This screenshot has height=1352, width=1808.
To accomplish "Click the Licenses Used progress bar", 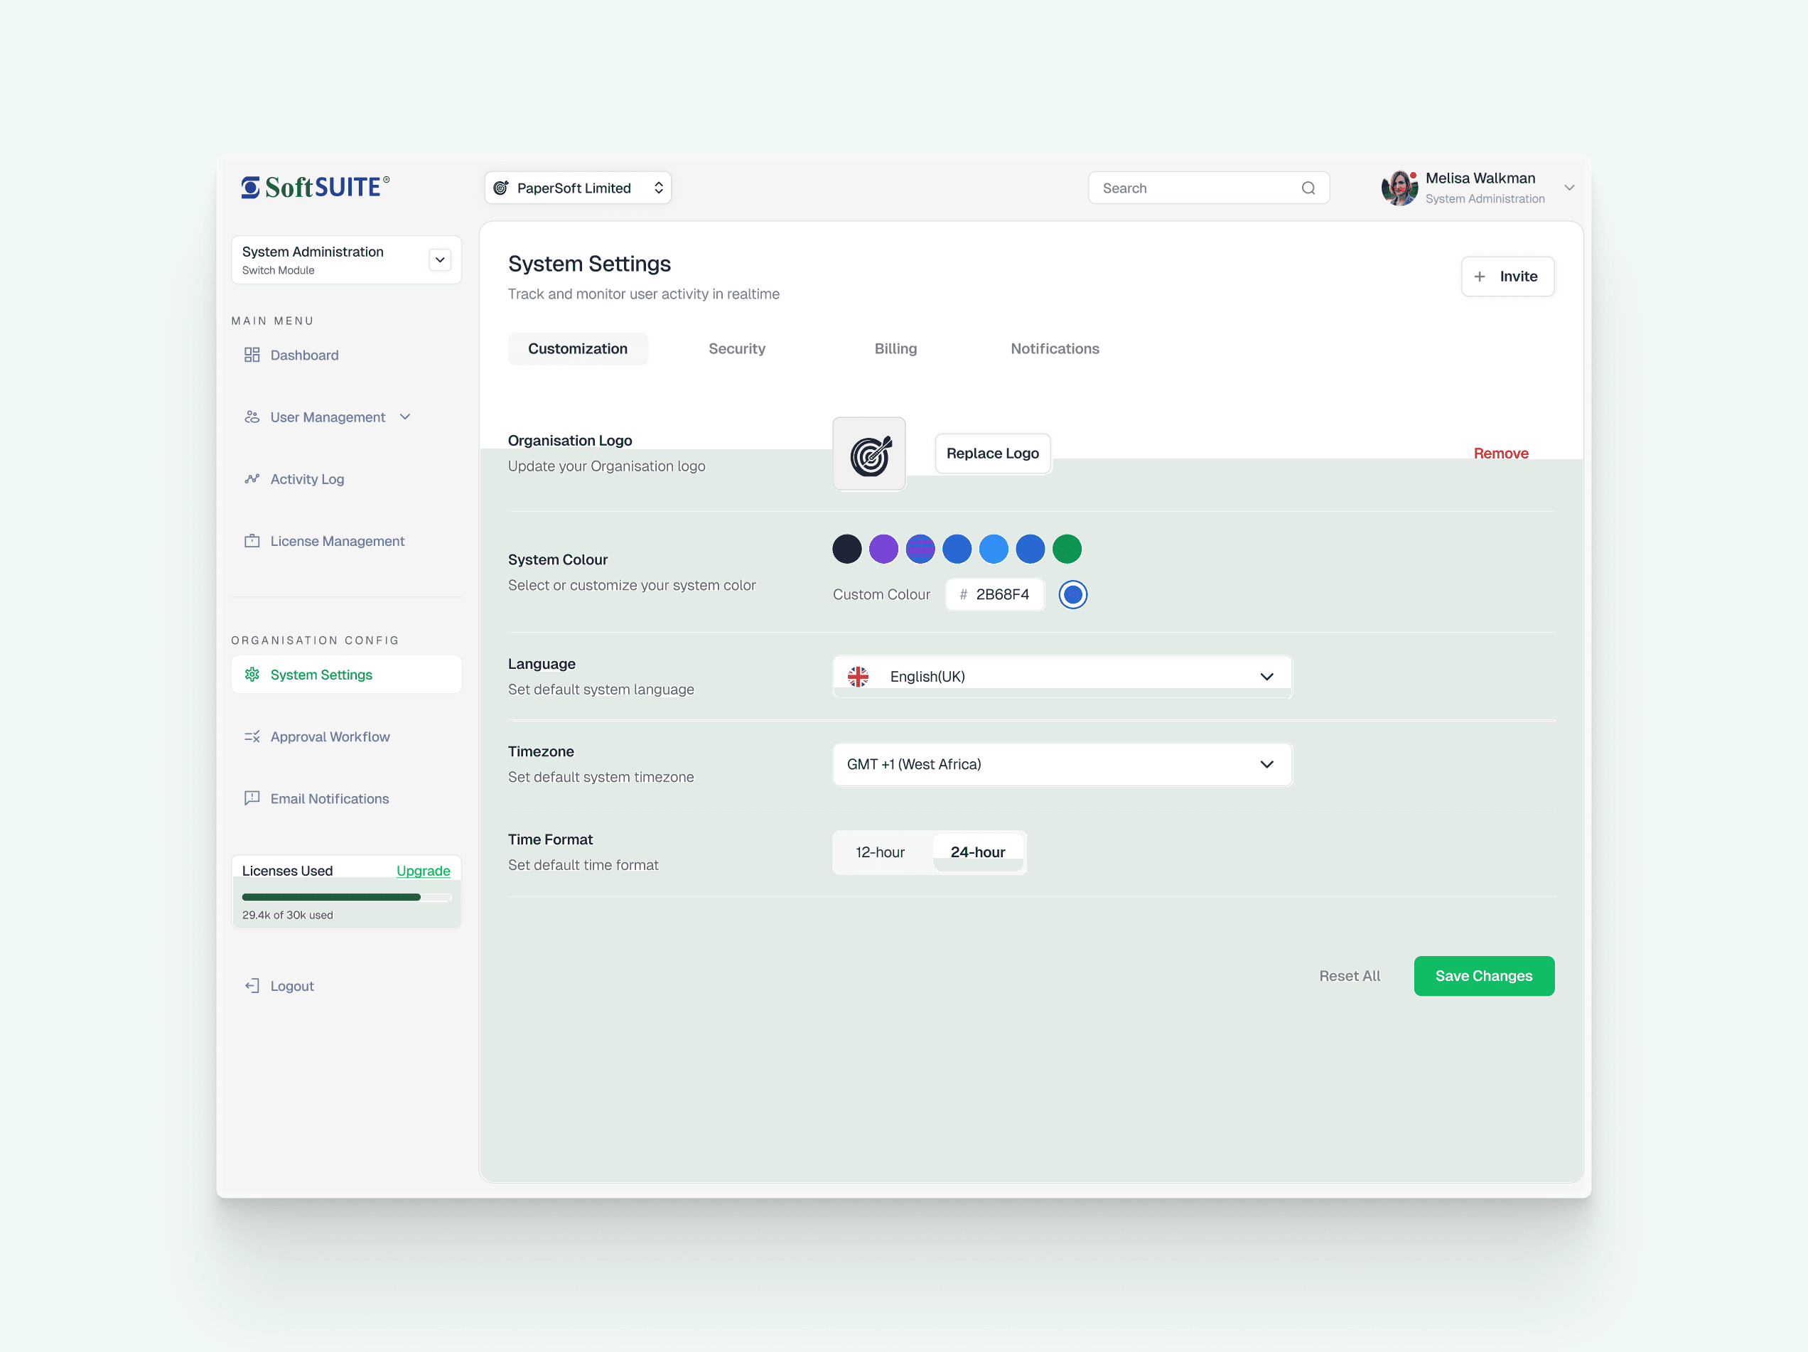I will (x=345, y=896).
